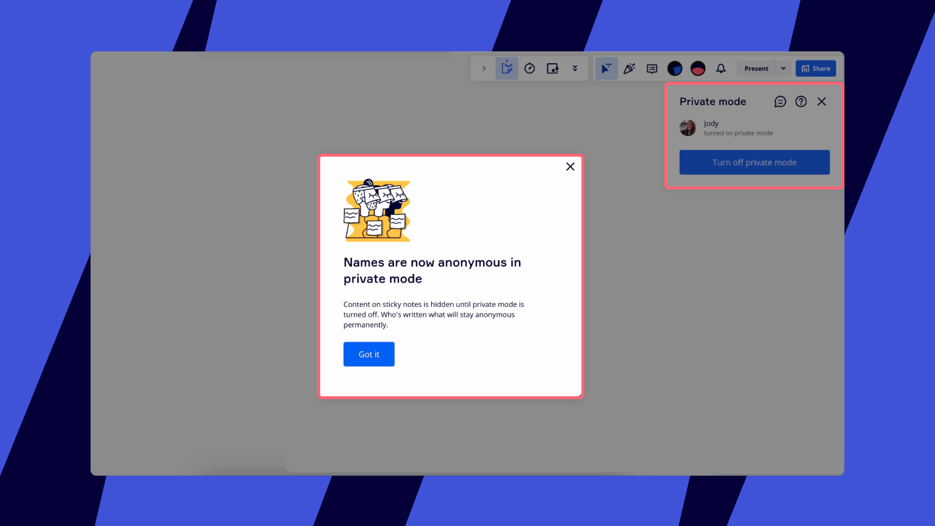Expand the collapsed left toolbar arrow

pyautogui.click(x=483, y=68)
